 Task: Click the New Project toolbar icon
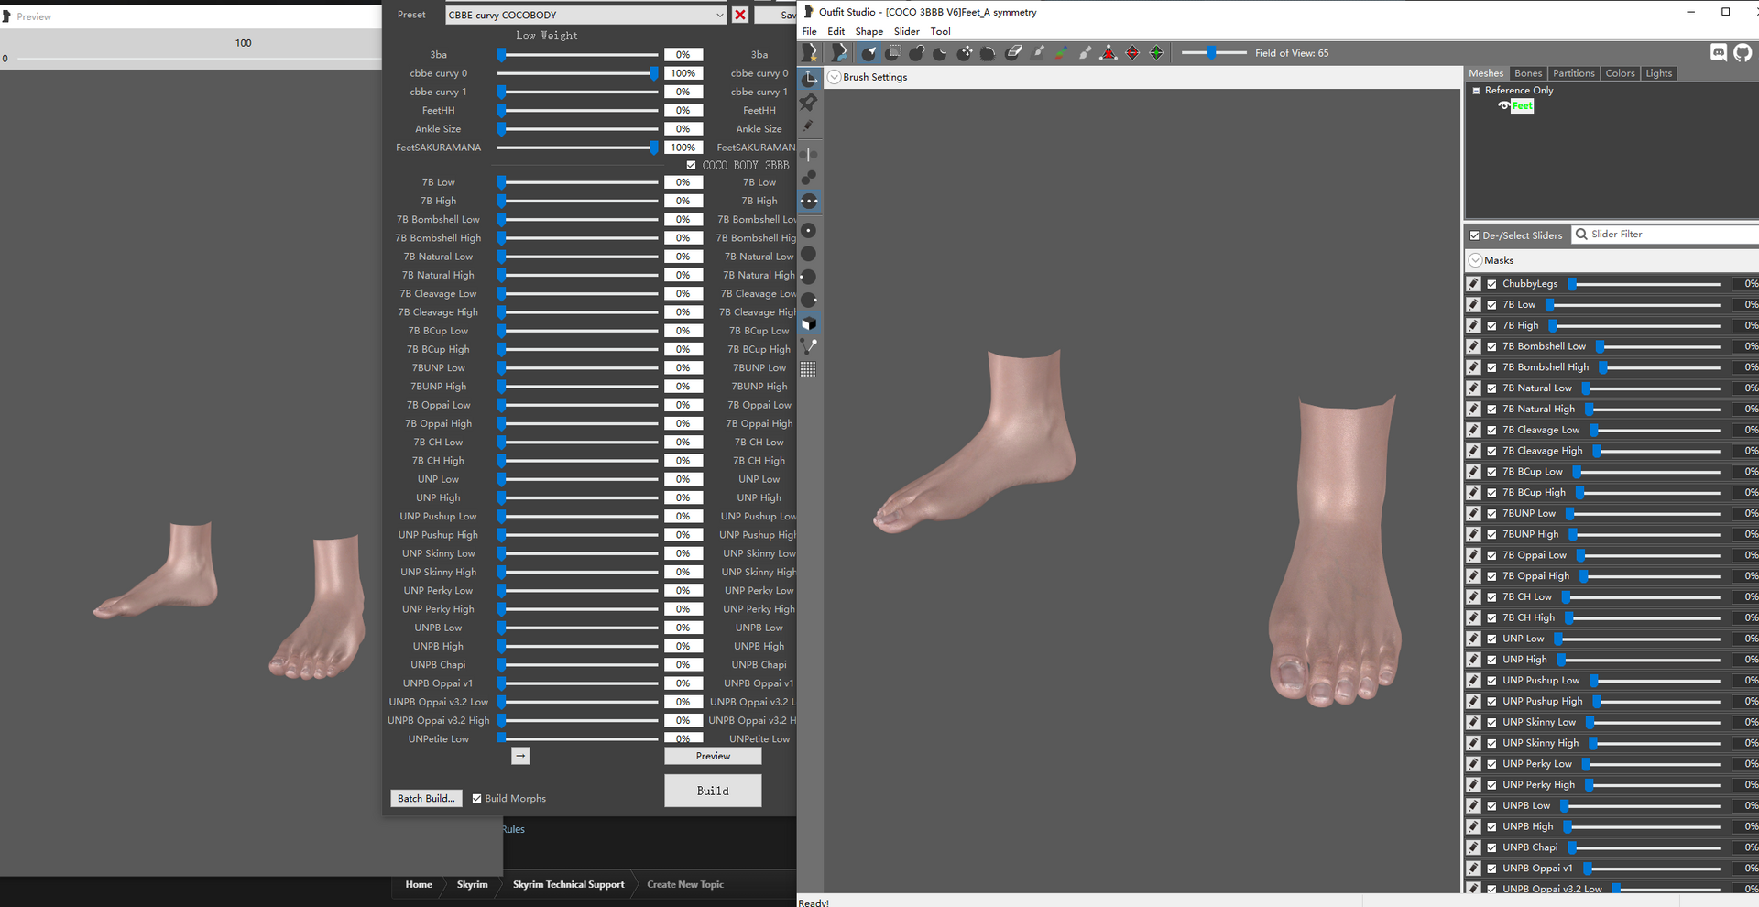coord(810,53)
